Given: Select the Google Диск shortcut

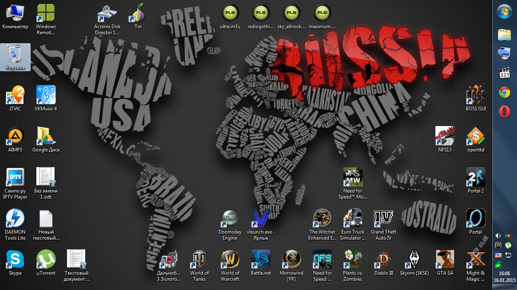Looking at the screenshot, I should click(46, 140).
